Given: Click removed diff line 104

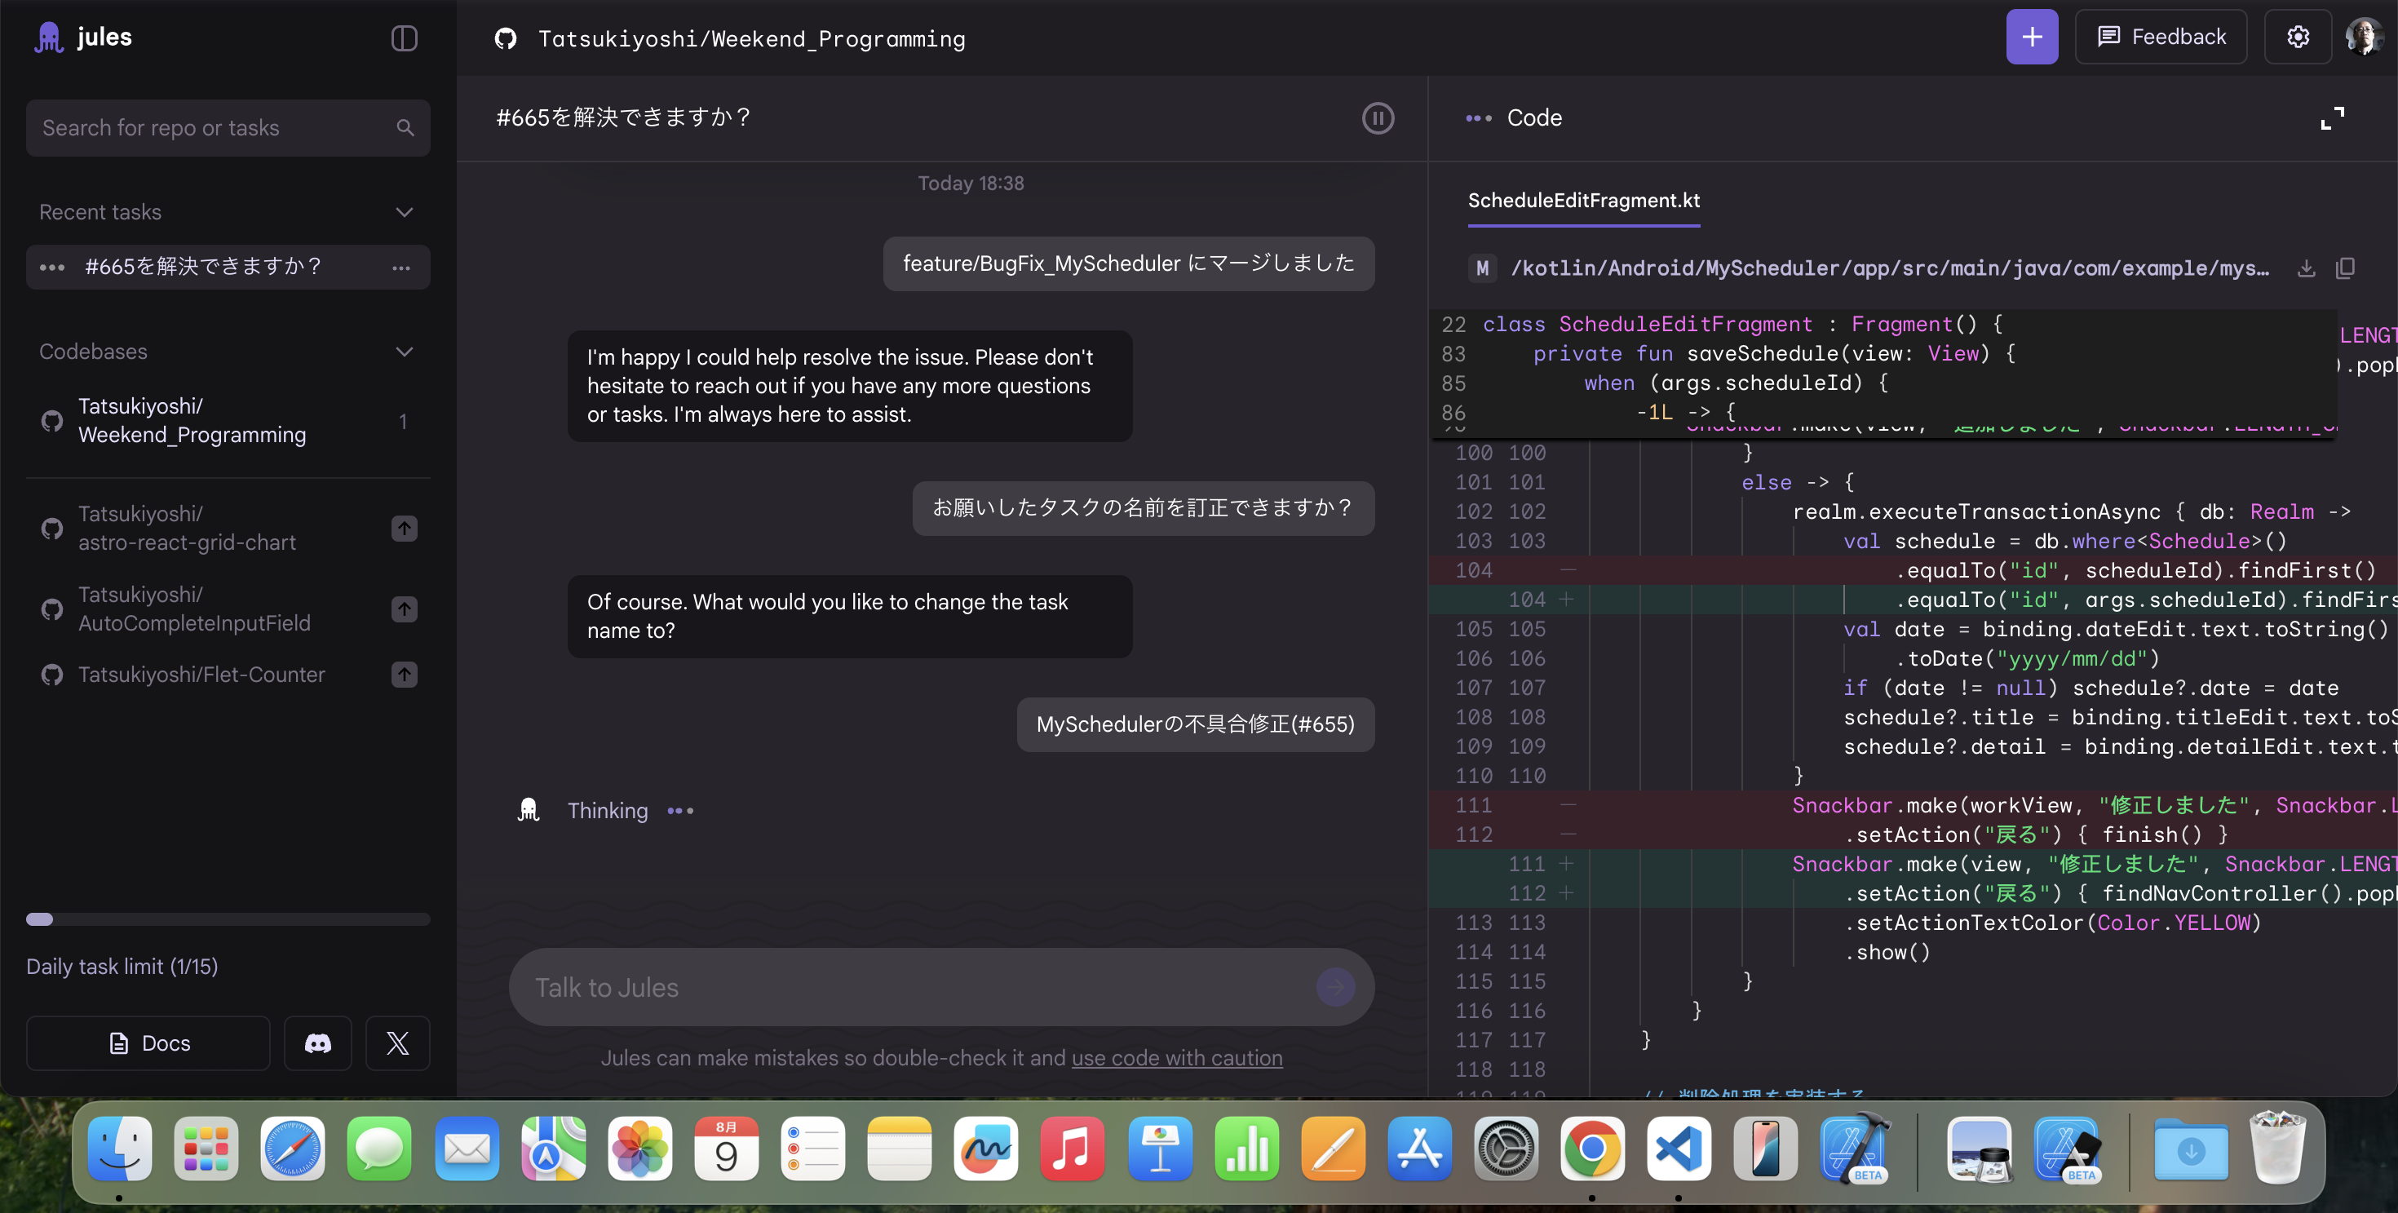Looking at the screenshot, I should coord(1913,571).
